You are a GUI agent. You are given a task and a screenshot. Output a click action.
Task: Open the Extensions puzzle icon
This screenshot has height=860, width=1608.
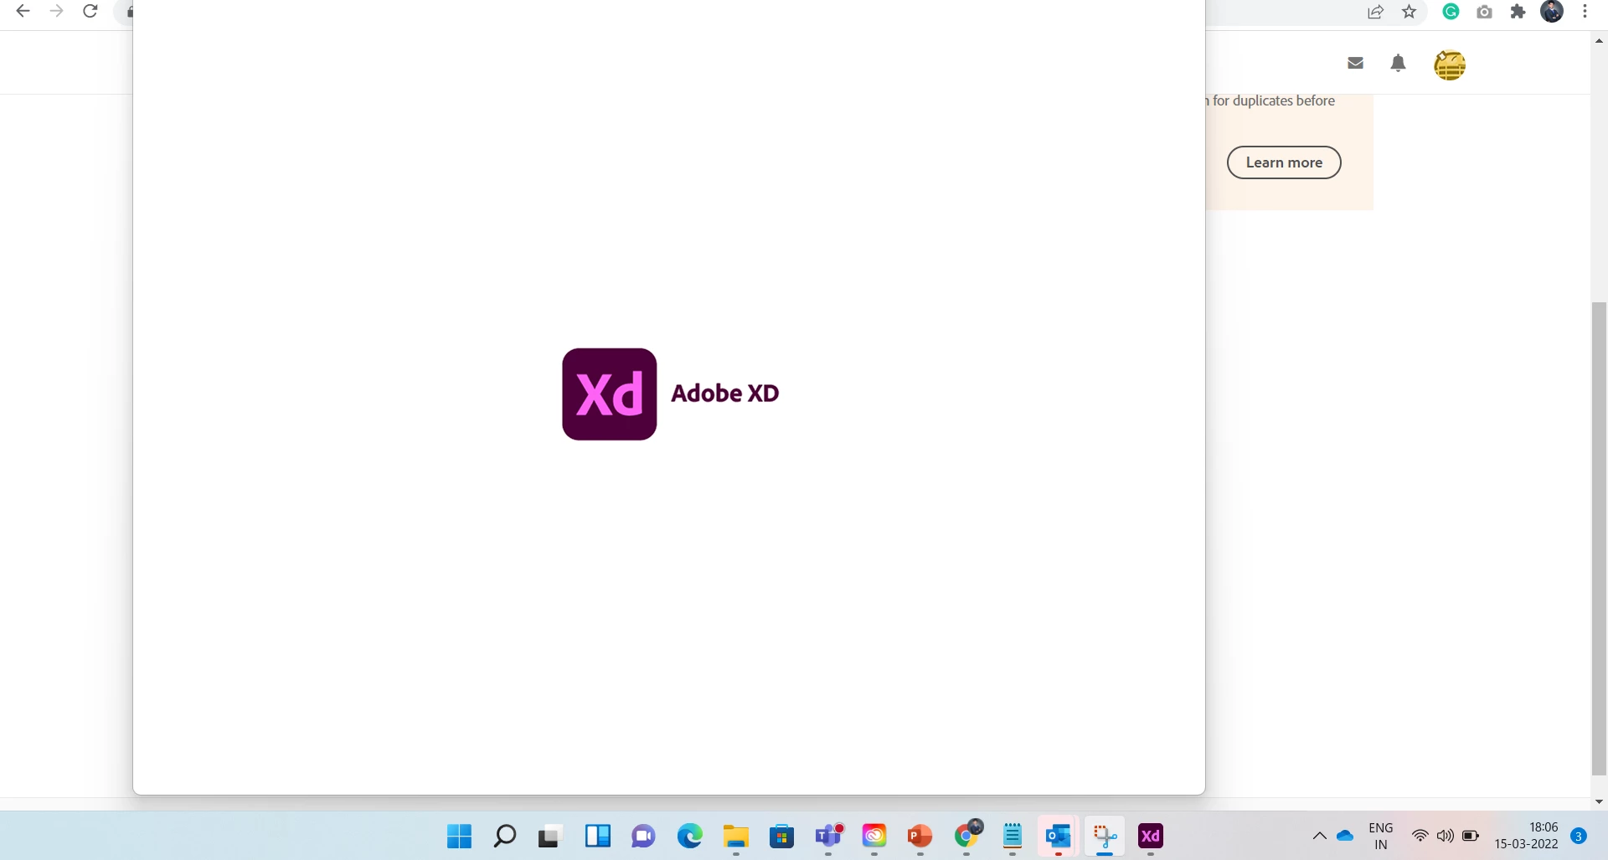click(x=1518, y=12)
